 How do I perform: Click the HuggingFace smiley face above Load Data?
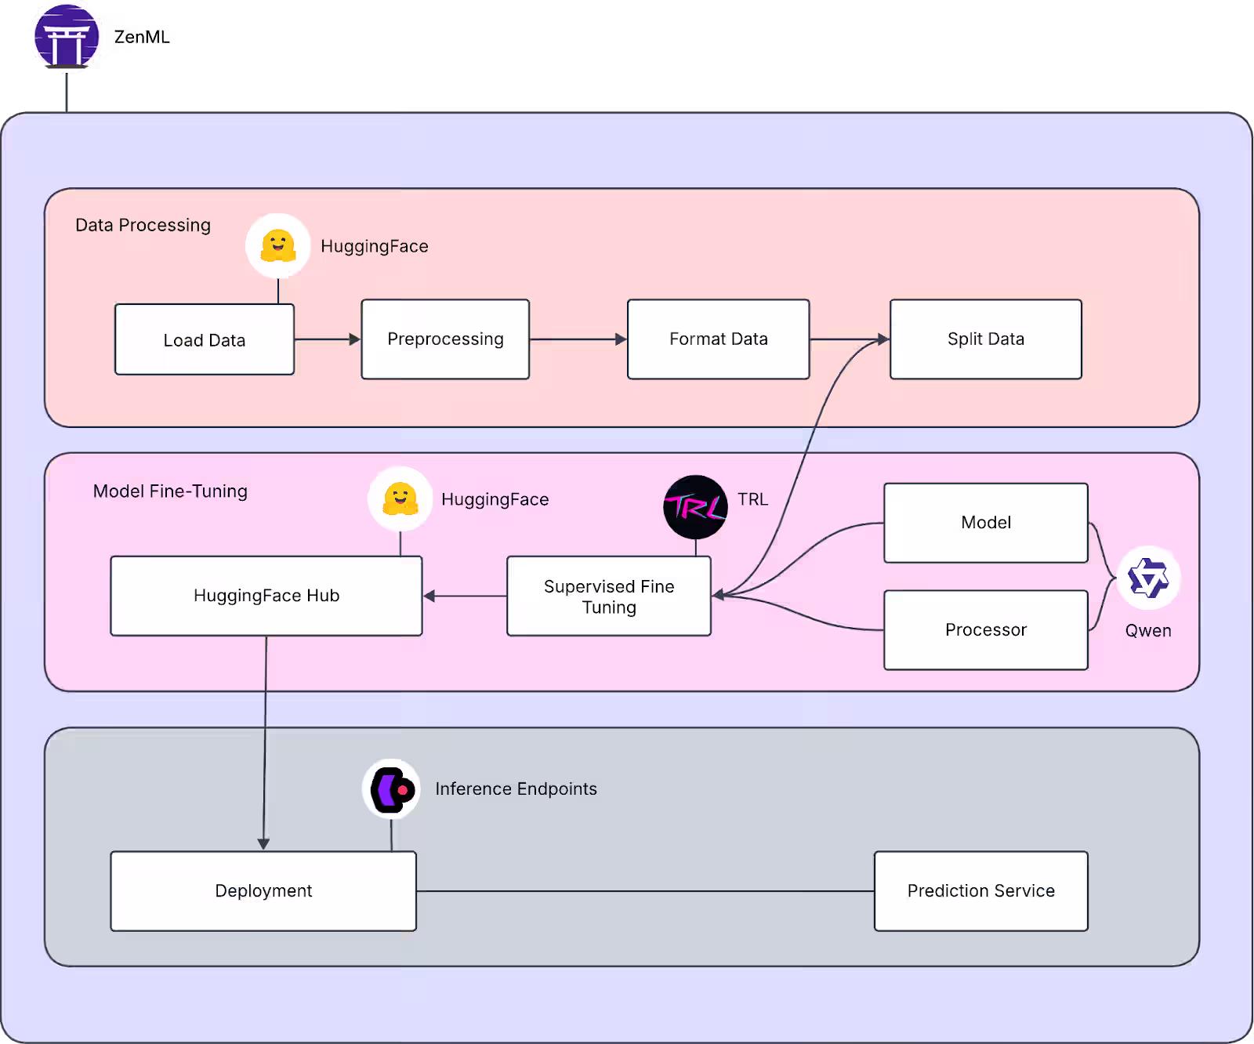pos(277,245)
